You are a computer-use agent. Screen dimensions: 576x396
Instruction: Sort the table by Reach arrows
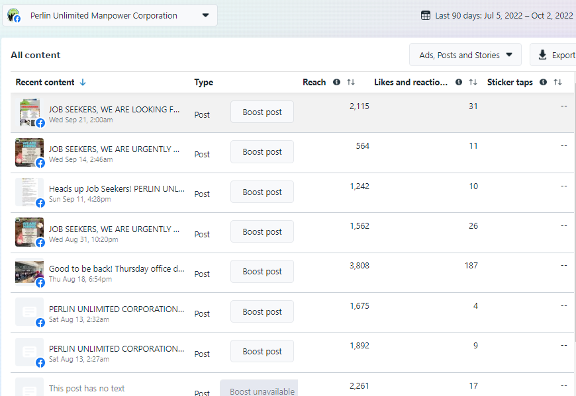pos(351,82)
